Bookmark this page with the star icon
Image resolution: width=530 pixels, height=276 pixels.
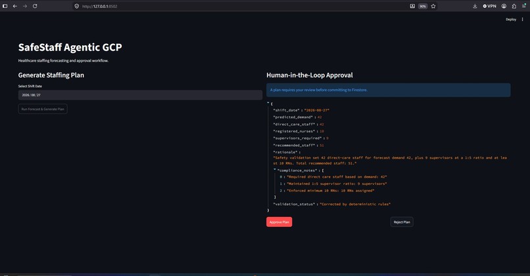pos(433,6)
